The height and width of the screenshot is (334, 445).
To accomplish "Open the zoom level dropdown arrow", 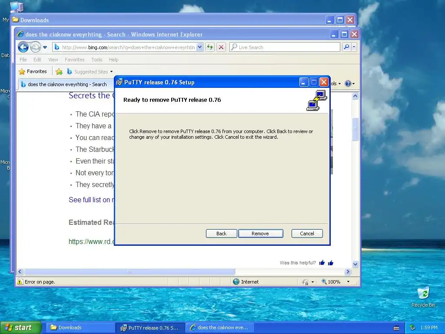I will pyautogui.click(x=348, y=282).
